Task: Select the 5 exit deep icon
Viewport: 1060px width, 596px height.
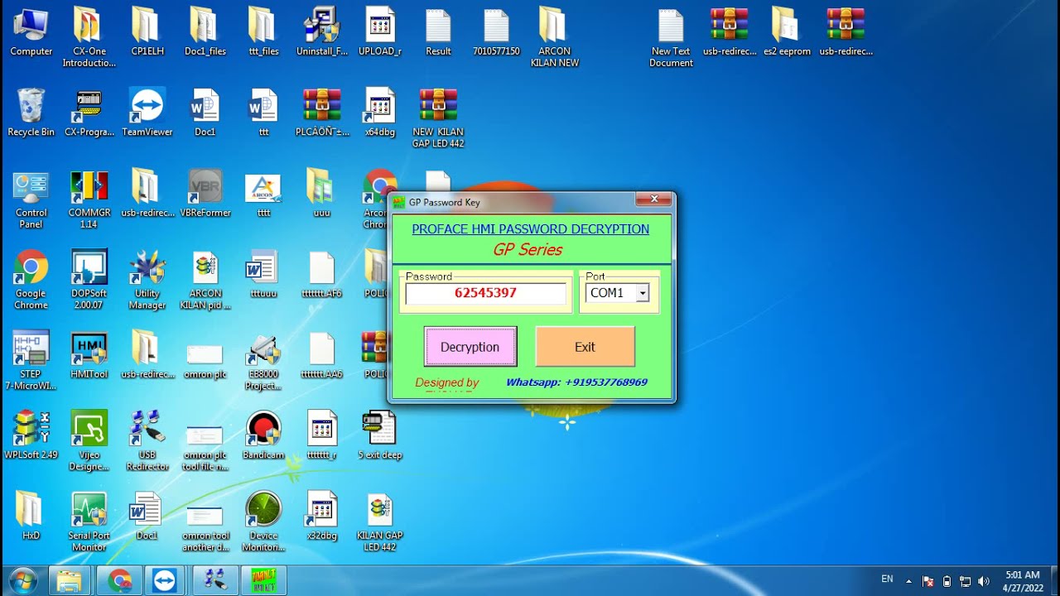Action: pos(380,435)
